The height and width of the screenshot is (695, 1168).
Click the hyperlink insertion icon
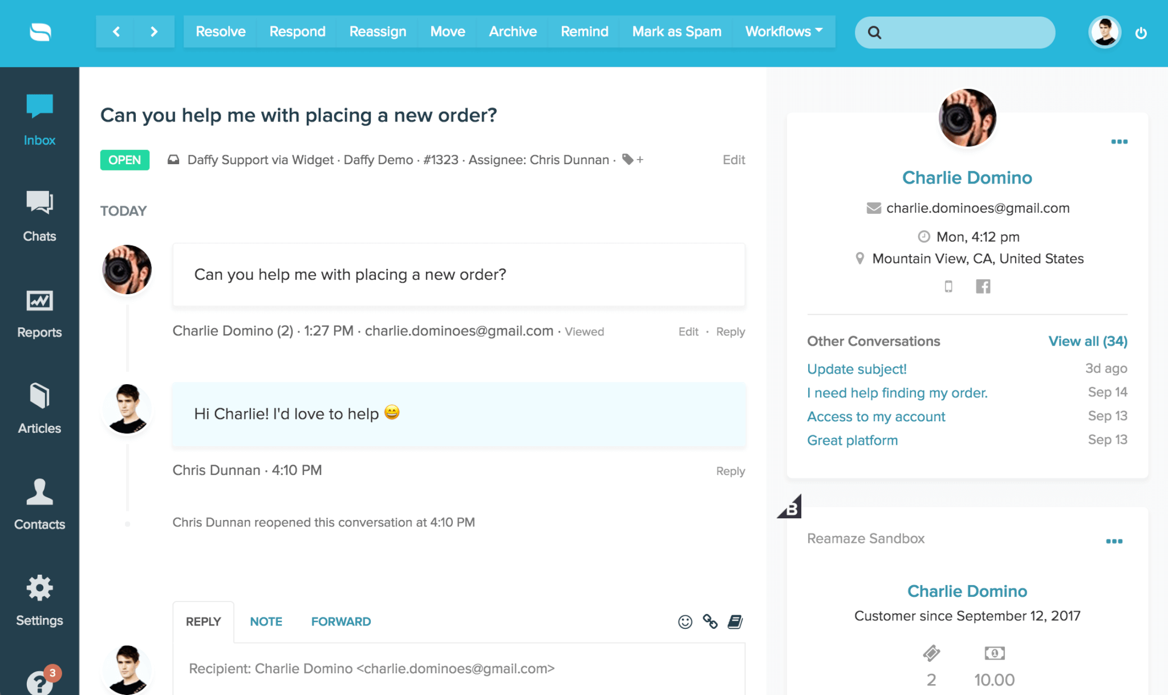(709, 621)
